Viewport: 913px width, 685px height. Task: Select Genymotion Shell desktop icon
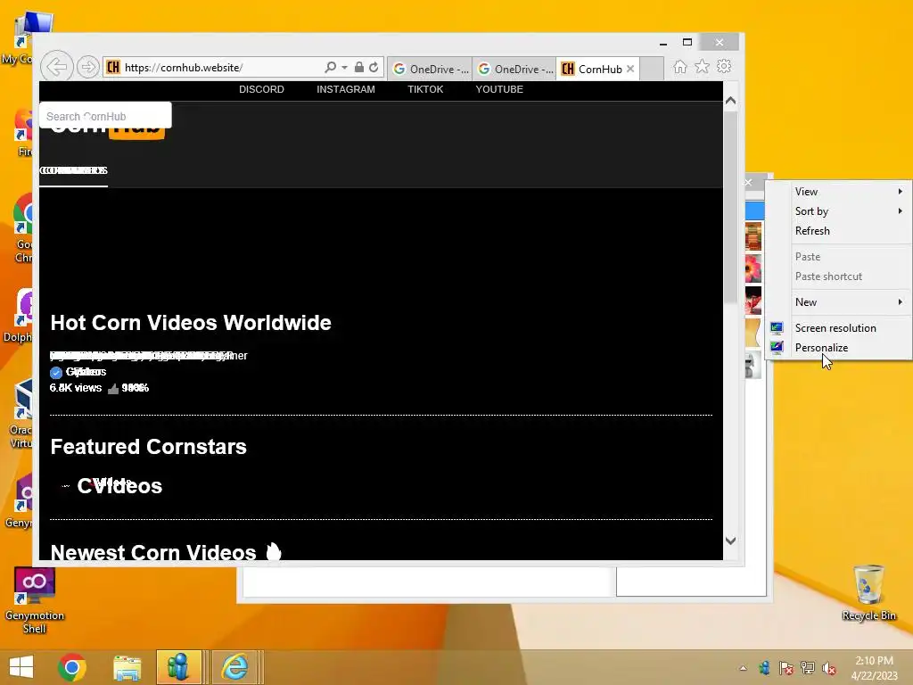coord(35,601)
